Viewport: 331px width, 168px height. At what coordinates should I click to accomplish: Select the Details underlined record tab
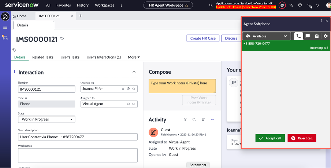pyautogui.click(x=20, y=57)
